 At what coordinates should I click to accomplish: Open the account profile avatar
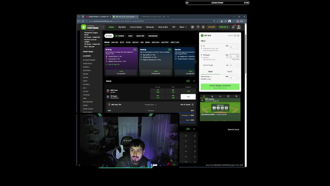(x=239, y=27)
